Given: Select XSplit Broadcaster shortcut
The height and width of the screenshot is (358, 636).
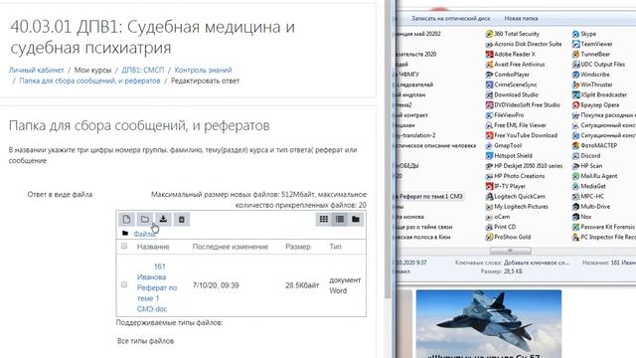Looking at the screenshot, I should click(599, 94).
